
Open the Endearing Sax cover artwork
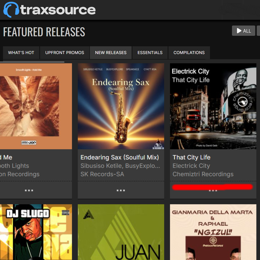(121, 106)
